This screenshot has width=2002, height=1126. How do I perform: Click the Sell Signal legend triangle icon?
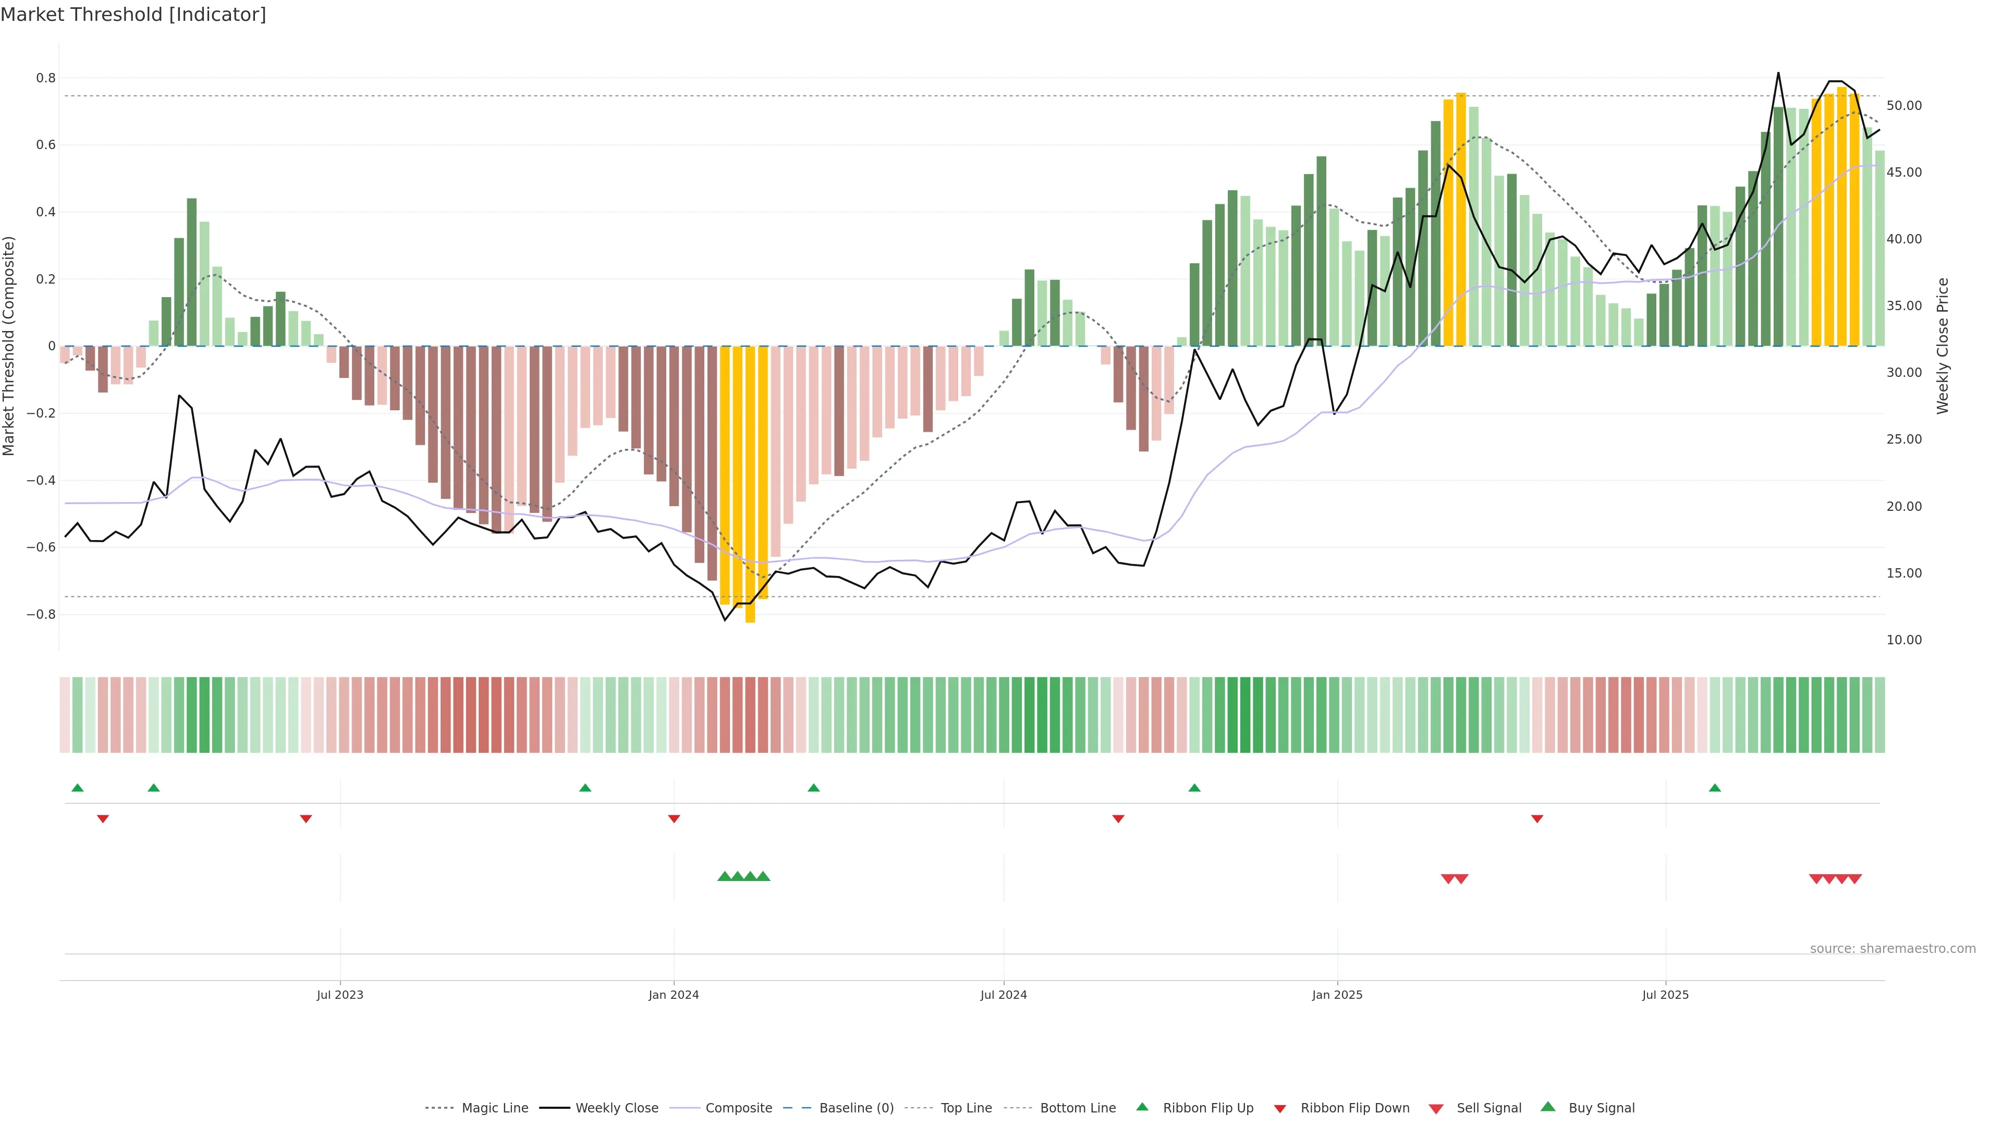(1436, 1109)
